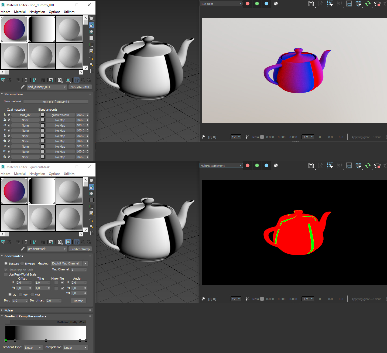The width and height of the screenshot is (387, 353).
Task: Collapse the Coordinates rollout
Action: tap(14, 256)
